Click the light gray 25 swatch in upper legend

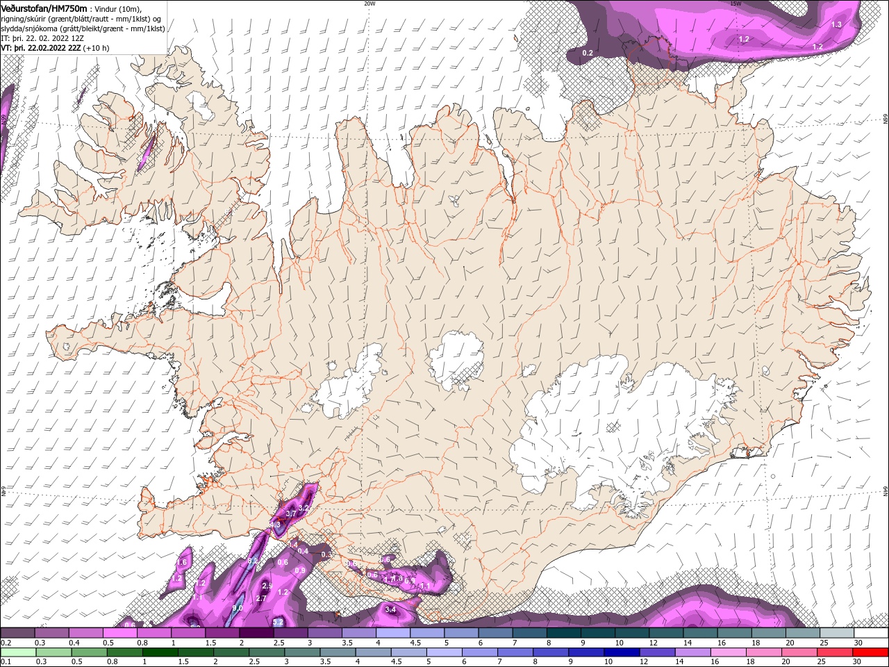(838, 633)
